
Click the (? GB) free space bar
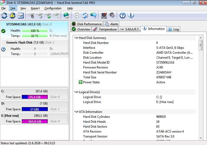[x=35, y=109]
